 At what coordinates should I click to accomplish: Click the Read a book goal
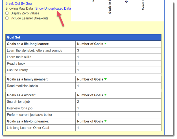tap(16, 64)
